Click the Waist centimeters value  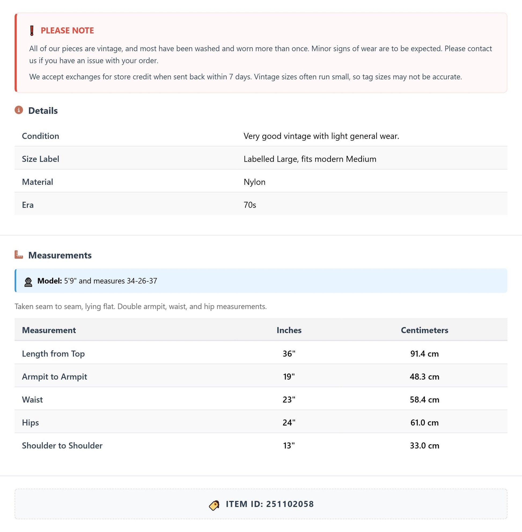pyautogui.click(x=424, y=399)
